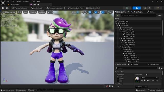Collapse the Kix_root_jnt node arrow
The height and width of the screenshot is (92, 164).
click(x=117, y=24)
